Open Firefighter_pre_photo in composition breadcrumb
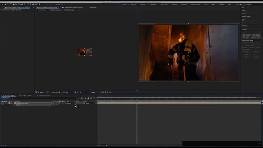This screenshot has height=148, width=263. click(x=55, y=10)
